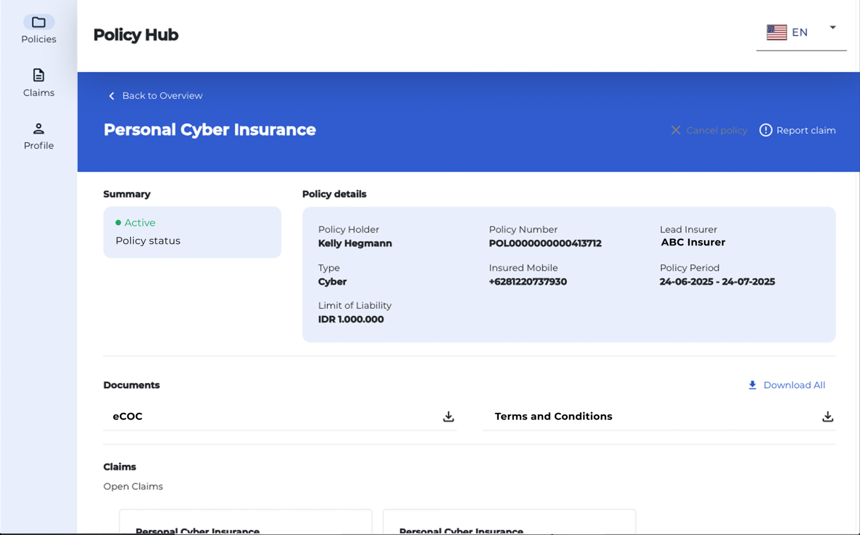Click the Report claim exclamation icon
860x535 pixels.
point(766,130)
